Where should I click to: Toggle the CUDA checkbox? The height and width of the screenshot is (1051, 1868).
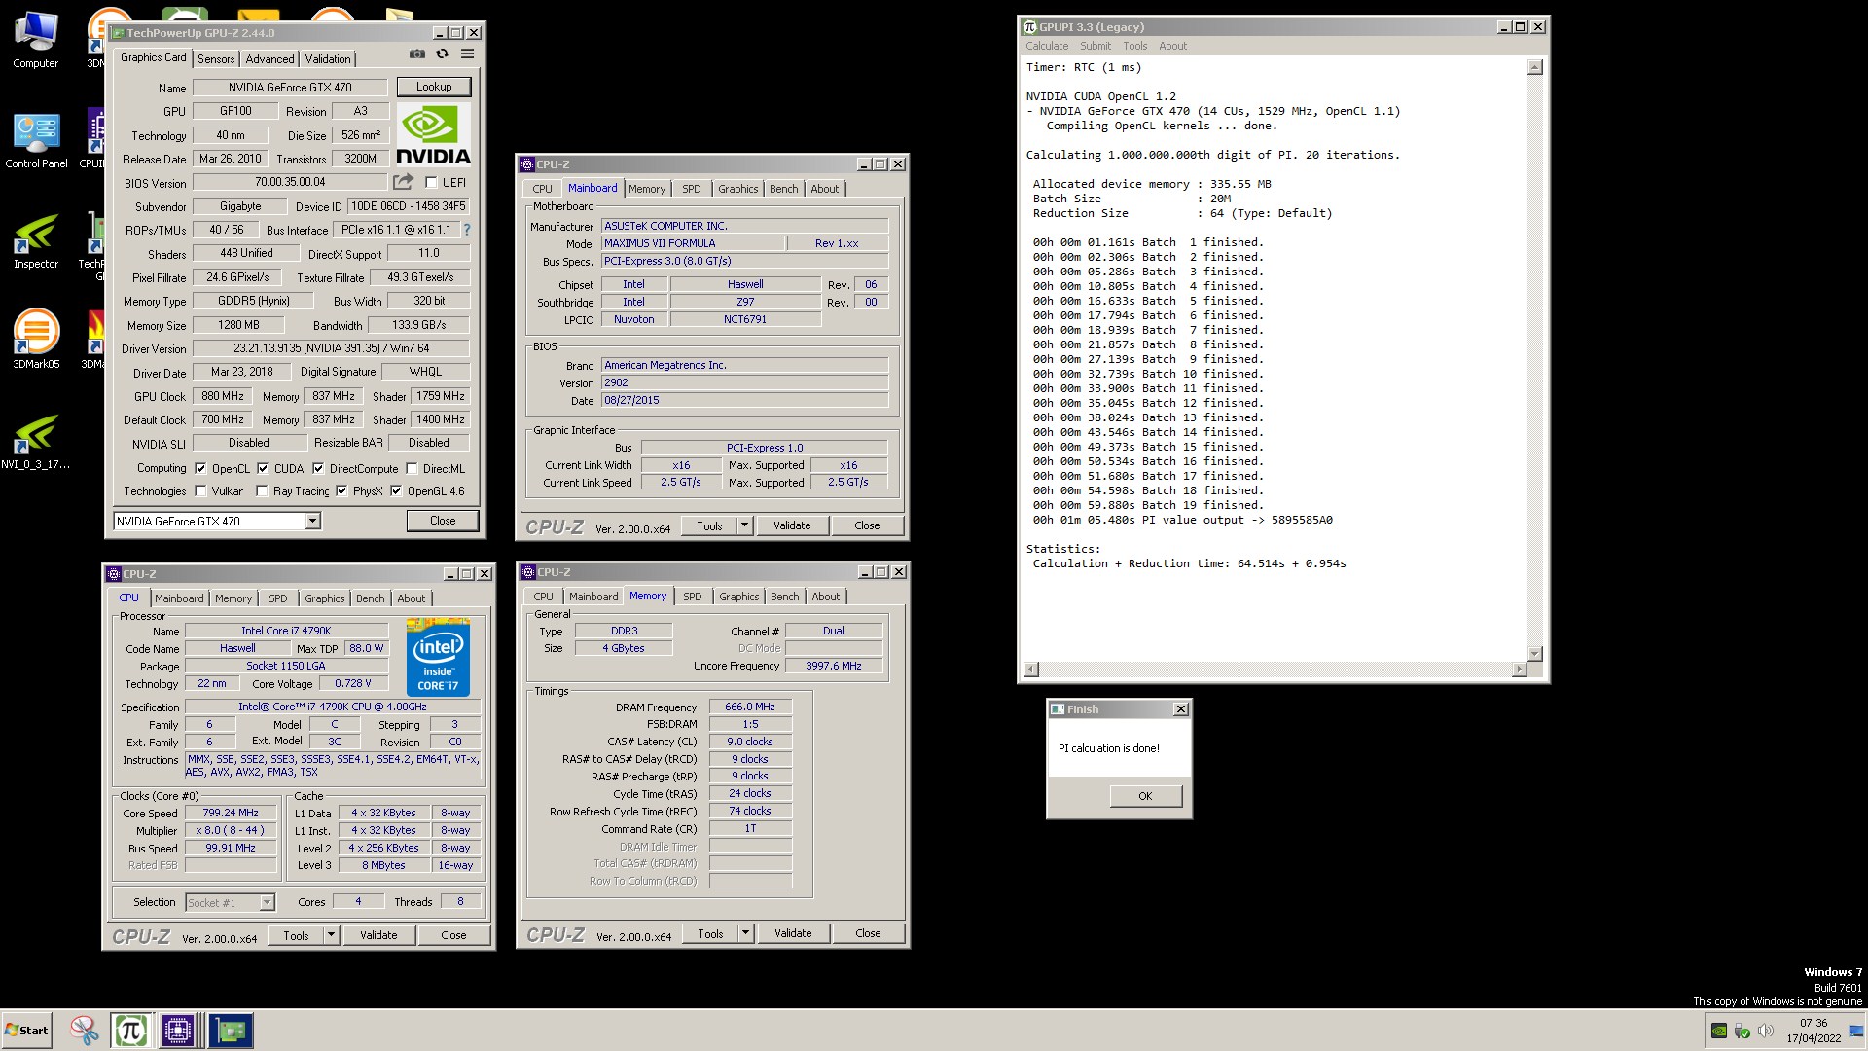(x=263, y=468)
